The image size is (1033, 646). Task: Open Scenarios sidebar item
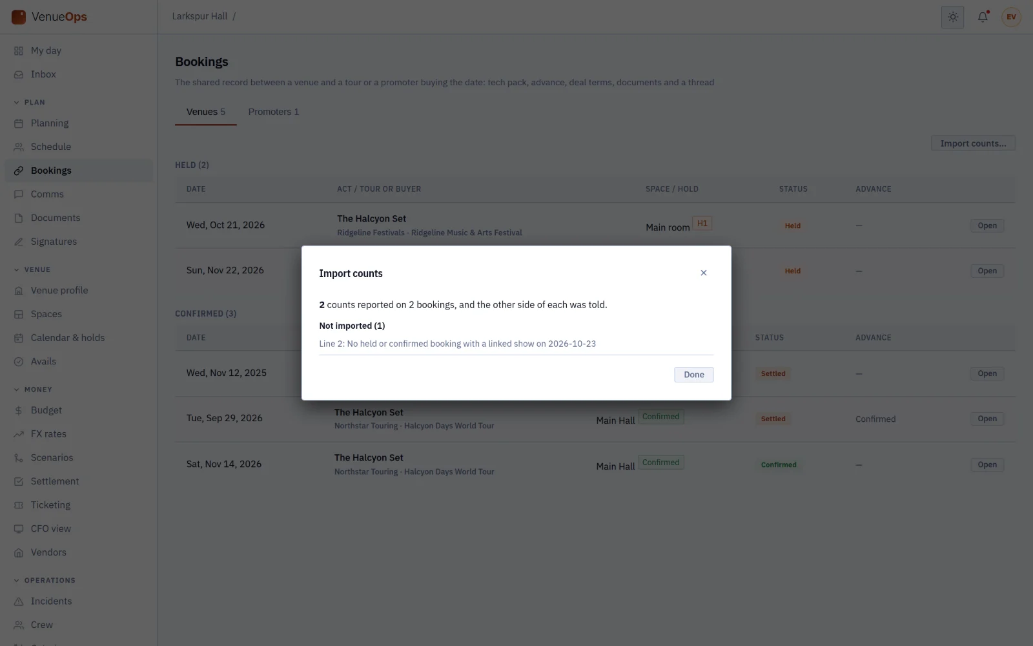click(79, 458)
